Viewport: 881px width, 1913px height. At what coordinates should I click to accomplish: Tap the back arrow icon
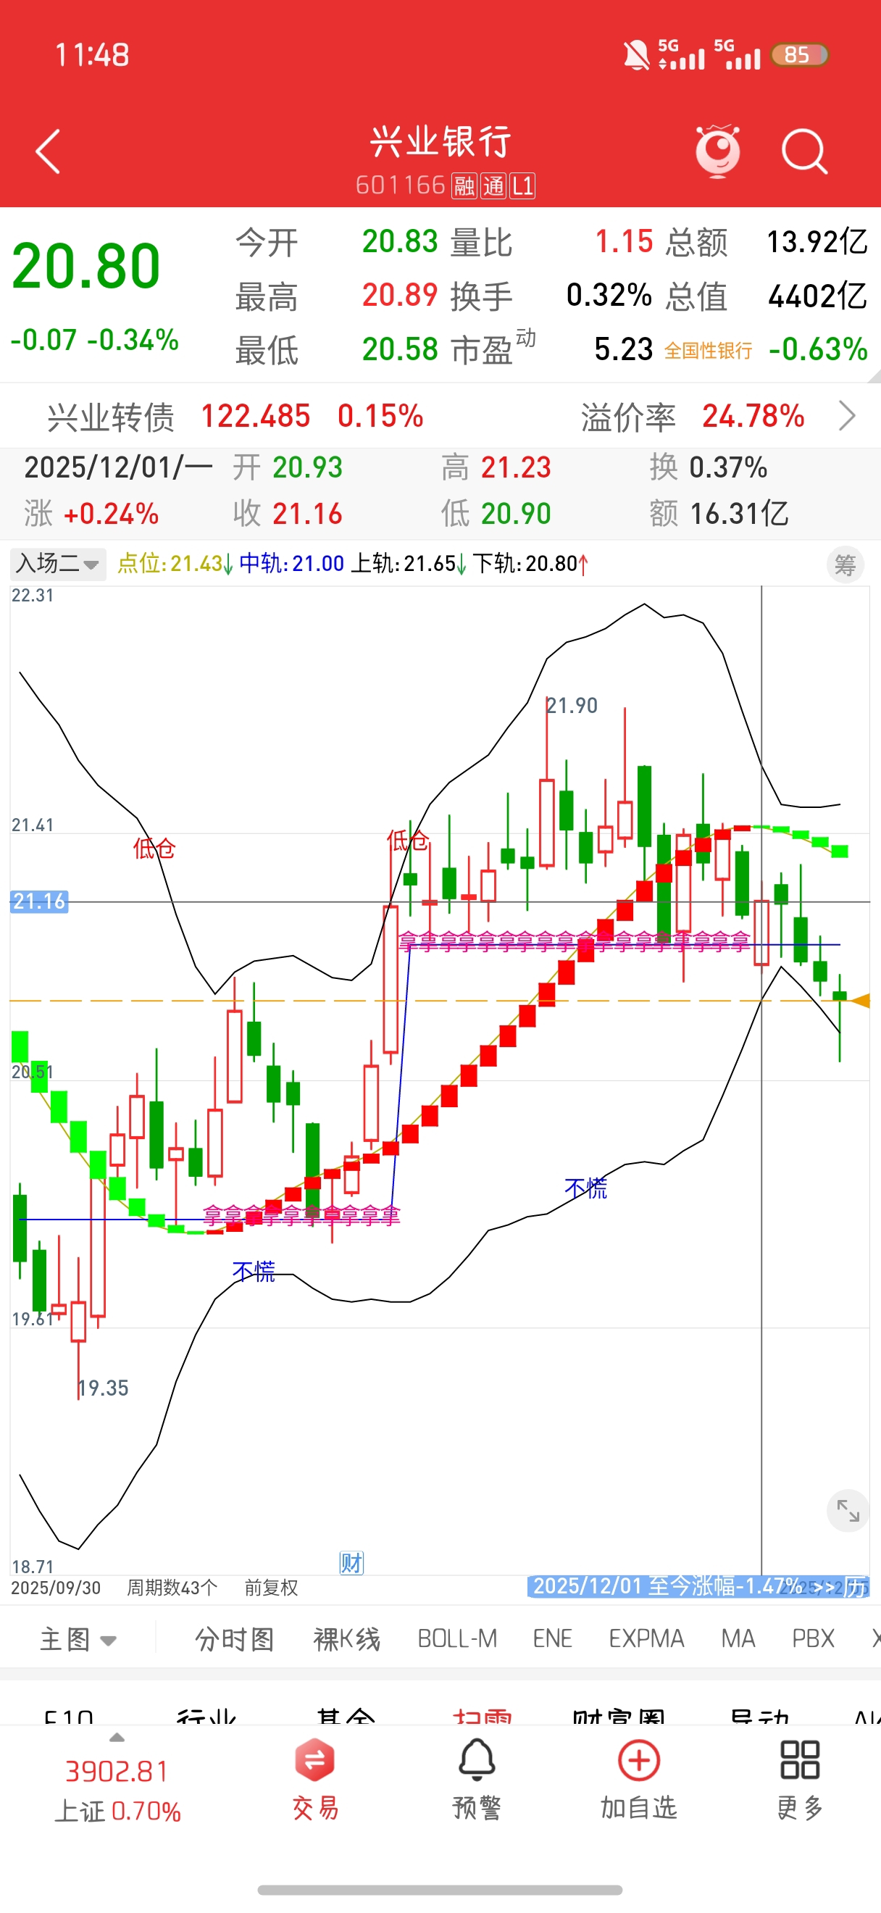click(49, 151)
